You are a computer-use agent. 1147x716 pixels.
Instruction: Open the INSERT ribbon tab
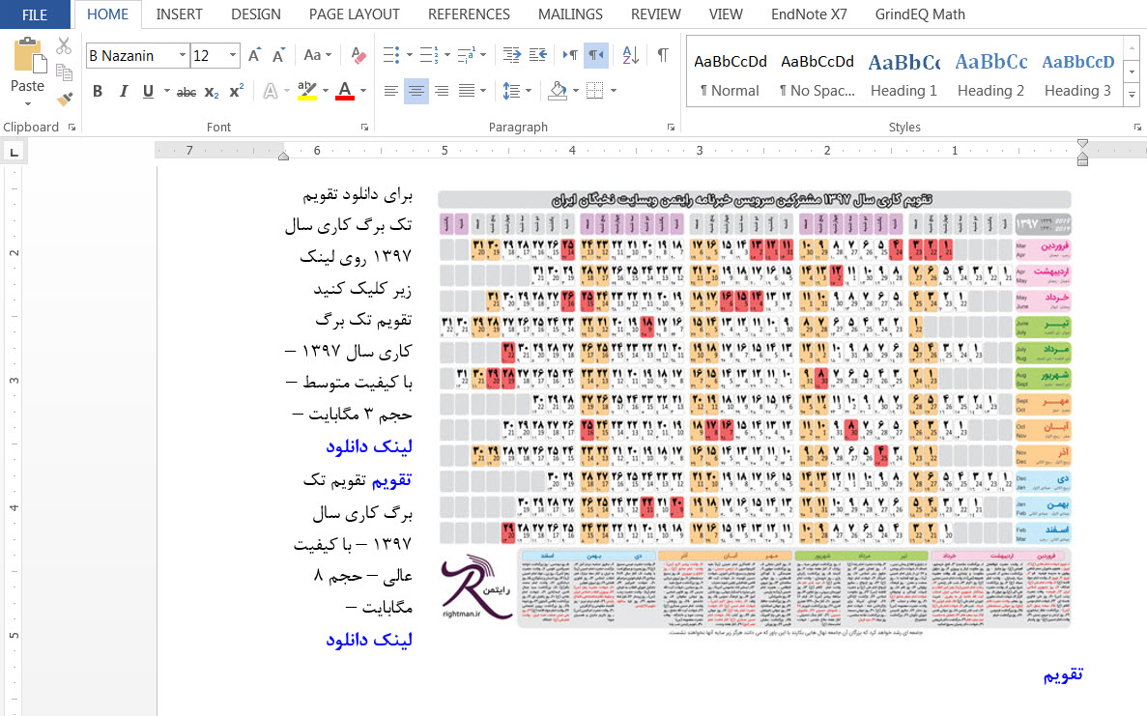[180, 14]
